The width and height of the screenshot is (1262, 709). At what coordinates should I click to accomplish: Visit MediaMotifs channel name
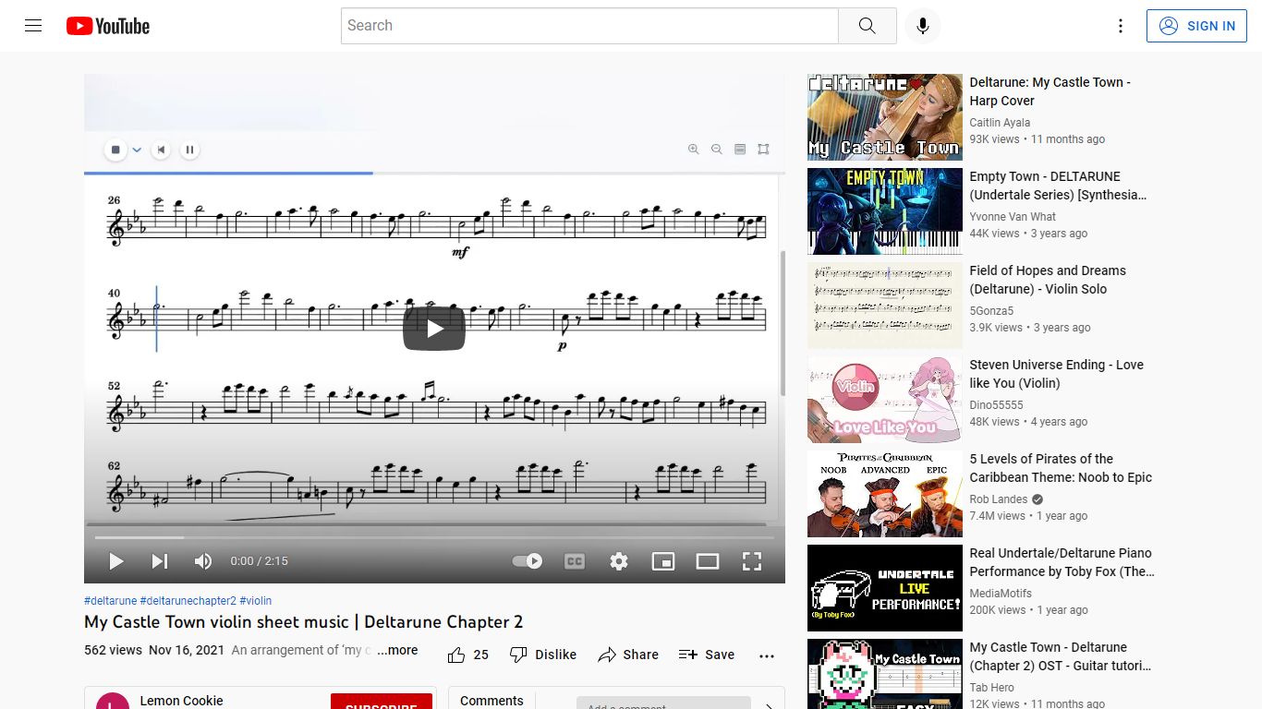pyautogui.click(x=1002, y=594)
